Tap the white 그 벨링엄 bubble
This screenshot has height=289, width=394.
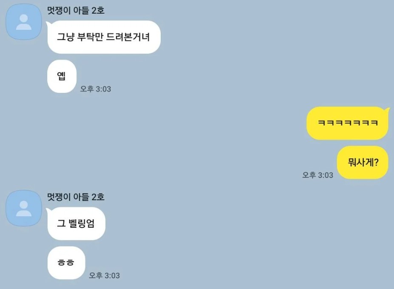(x=76, y=223)
